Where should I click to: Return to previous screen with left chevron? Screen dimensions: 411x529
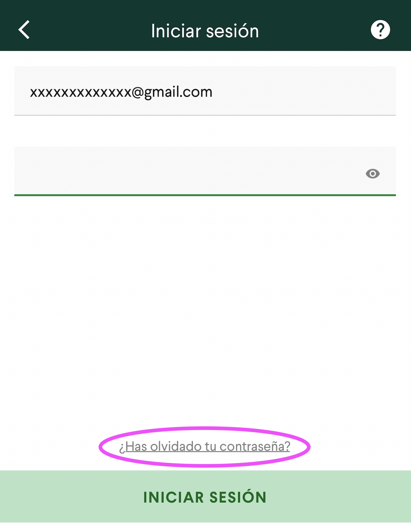(x=24, y=30)
